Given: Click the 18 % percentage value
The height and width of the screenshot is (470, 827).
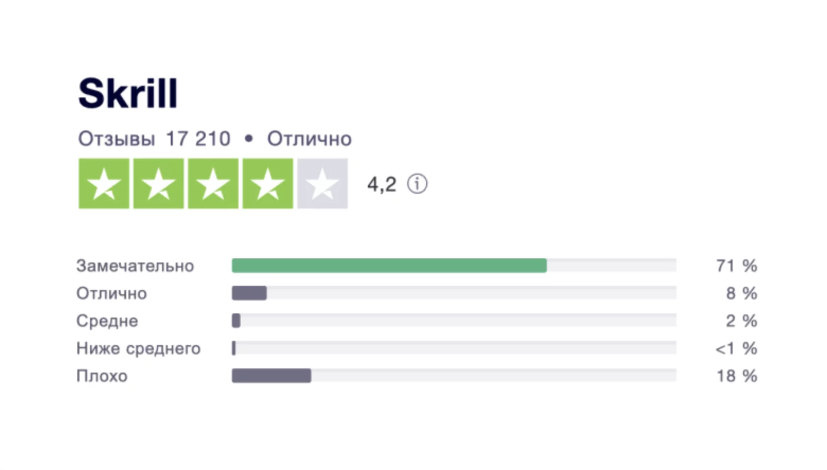Looking at the screenshot, I should click(x=737, y=376).
